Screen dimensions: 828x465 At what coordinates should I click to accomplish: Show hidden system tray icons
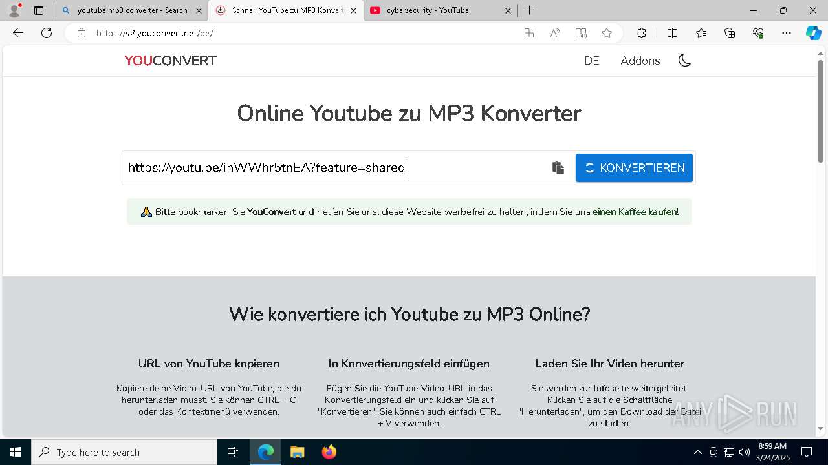[x=697, y=452]
